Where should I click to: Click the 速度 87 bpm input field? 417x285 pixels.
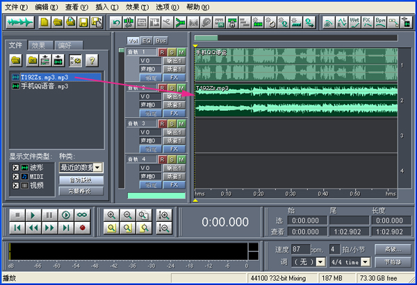(x=301, y=250)
